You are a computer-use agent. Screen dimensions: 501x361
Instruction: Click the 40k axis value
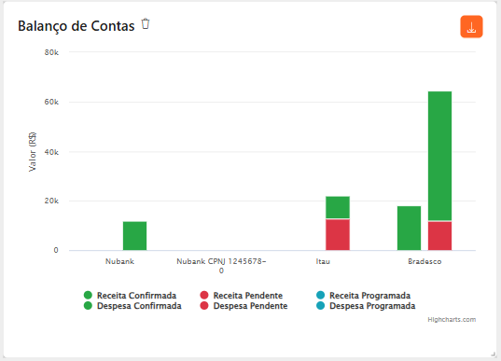(x=51, y=152)
